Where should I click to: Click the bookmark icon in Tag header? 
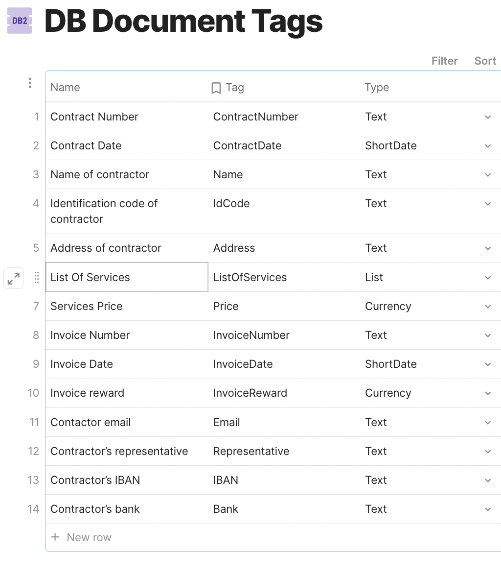(216, 88)
